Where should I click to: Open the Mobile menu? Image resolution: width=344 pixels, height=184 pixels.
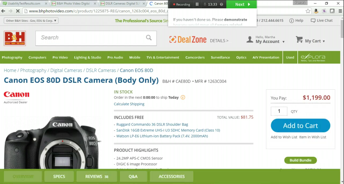click(x=135, y=58)
